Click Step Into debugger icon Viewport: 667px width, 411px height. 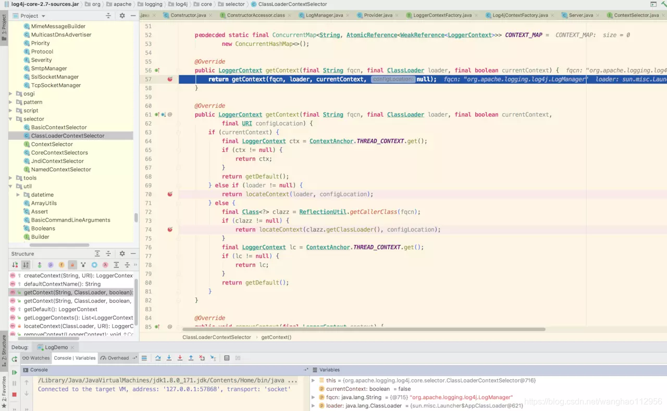[x=169, y=358]
